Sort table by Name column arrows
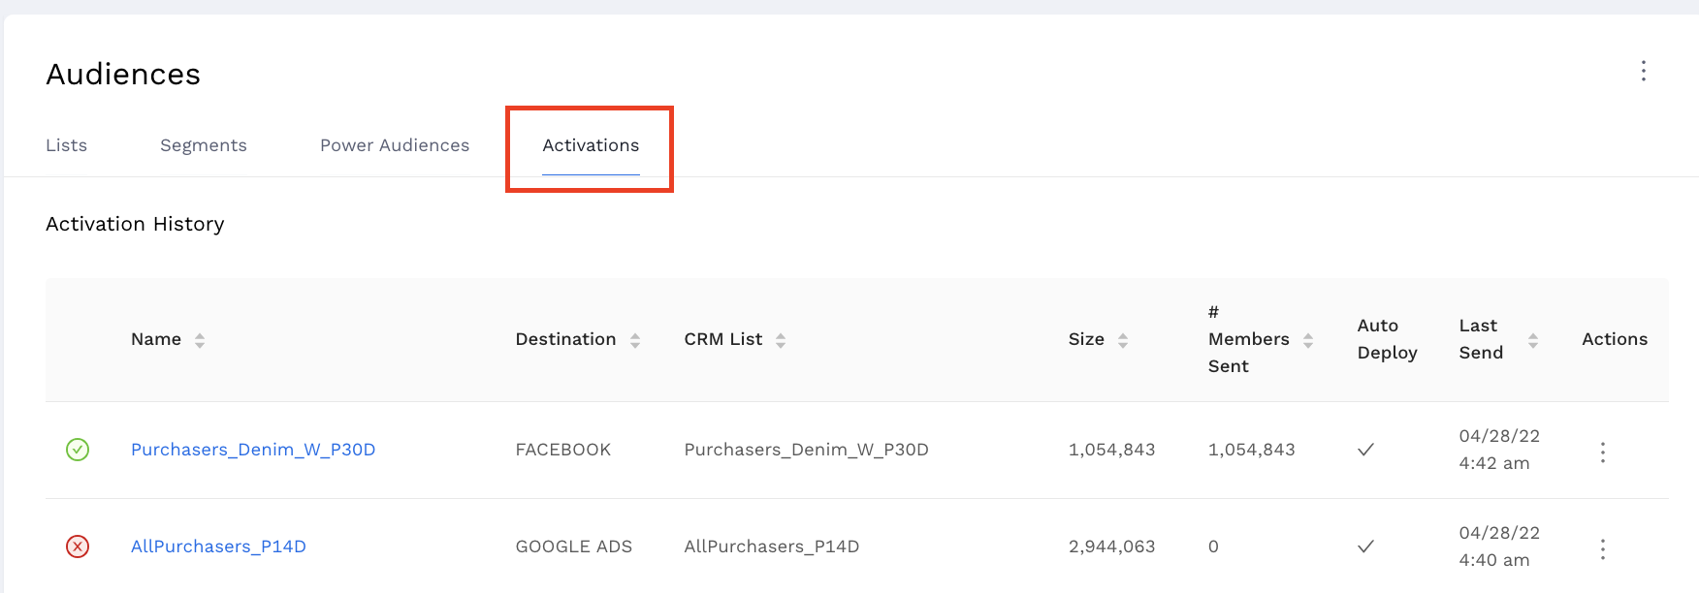 click(x=200, y=340)
